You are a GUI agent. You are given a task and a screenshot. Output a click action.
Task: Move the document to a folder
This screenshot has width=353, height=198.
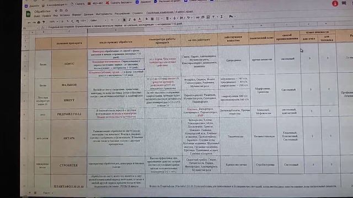click(x=61, y=10)
